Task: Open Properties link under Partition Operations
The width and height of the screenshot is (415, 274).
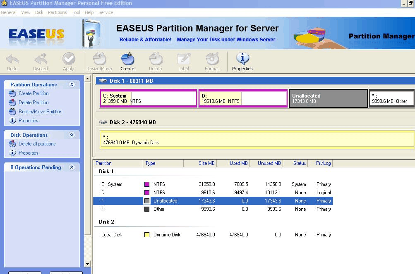Action: click(28, 121)
